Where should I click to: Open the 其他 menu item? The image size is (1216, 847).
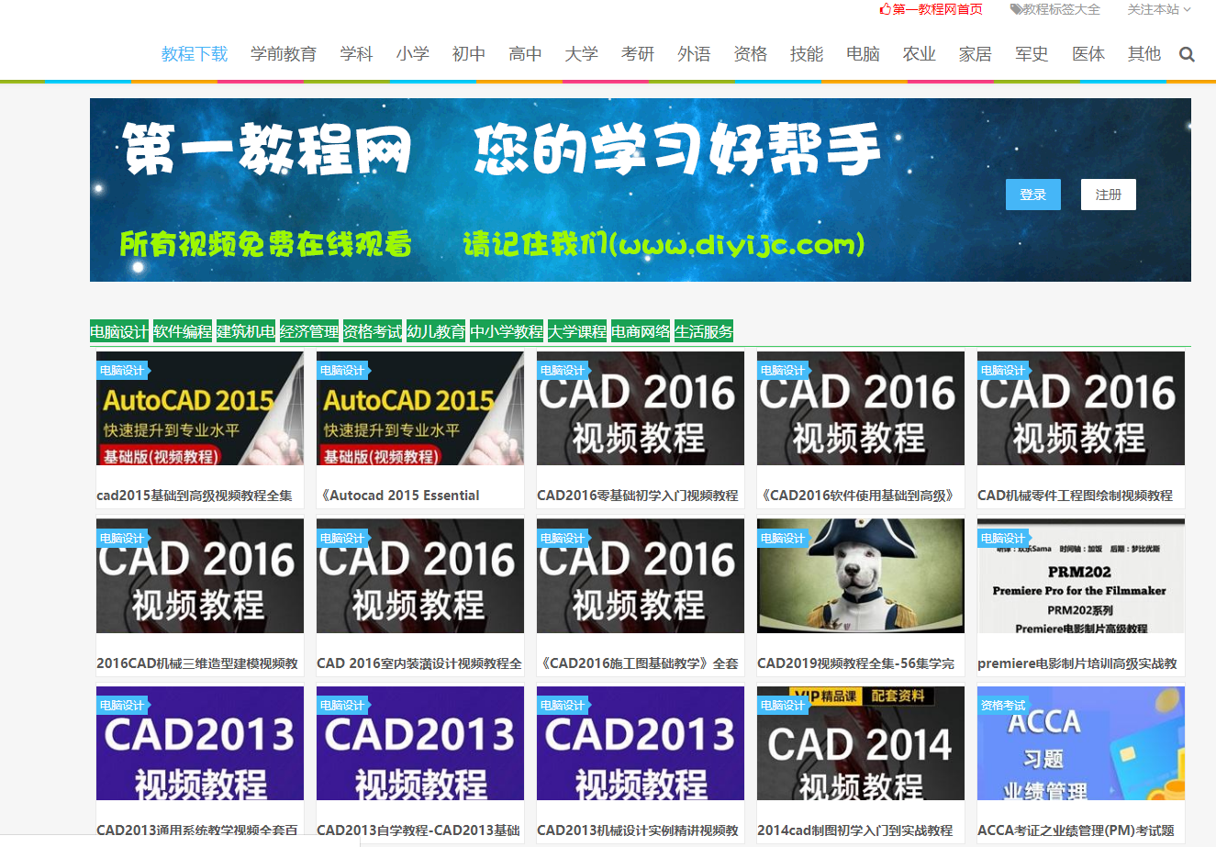coord(1144,54)
